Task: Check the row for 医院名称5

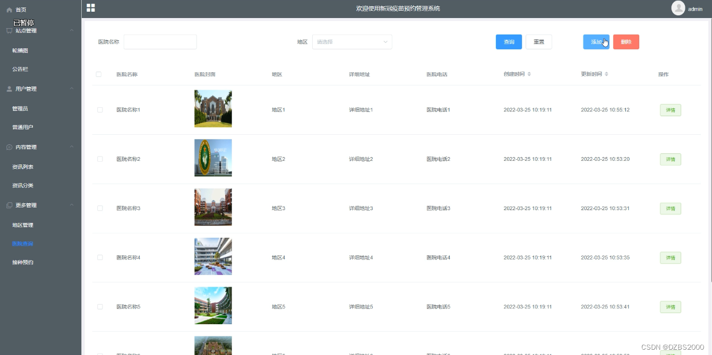Action: click(100, 307)
